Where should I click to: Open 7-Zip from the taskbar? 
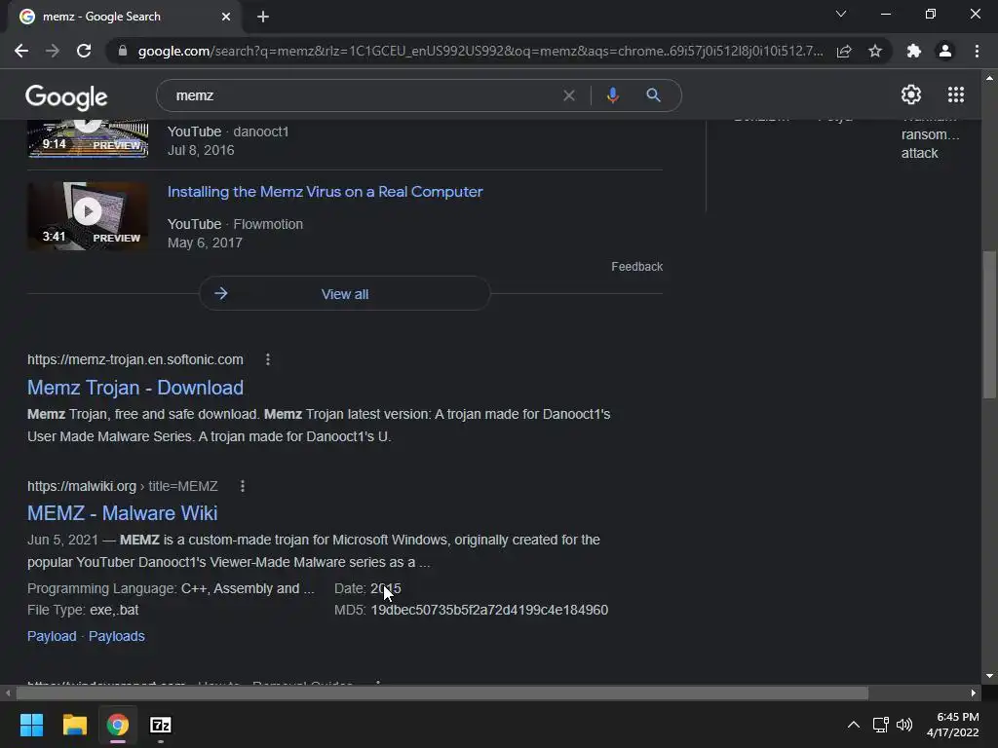pyautogui.click(x=161, y=725)
